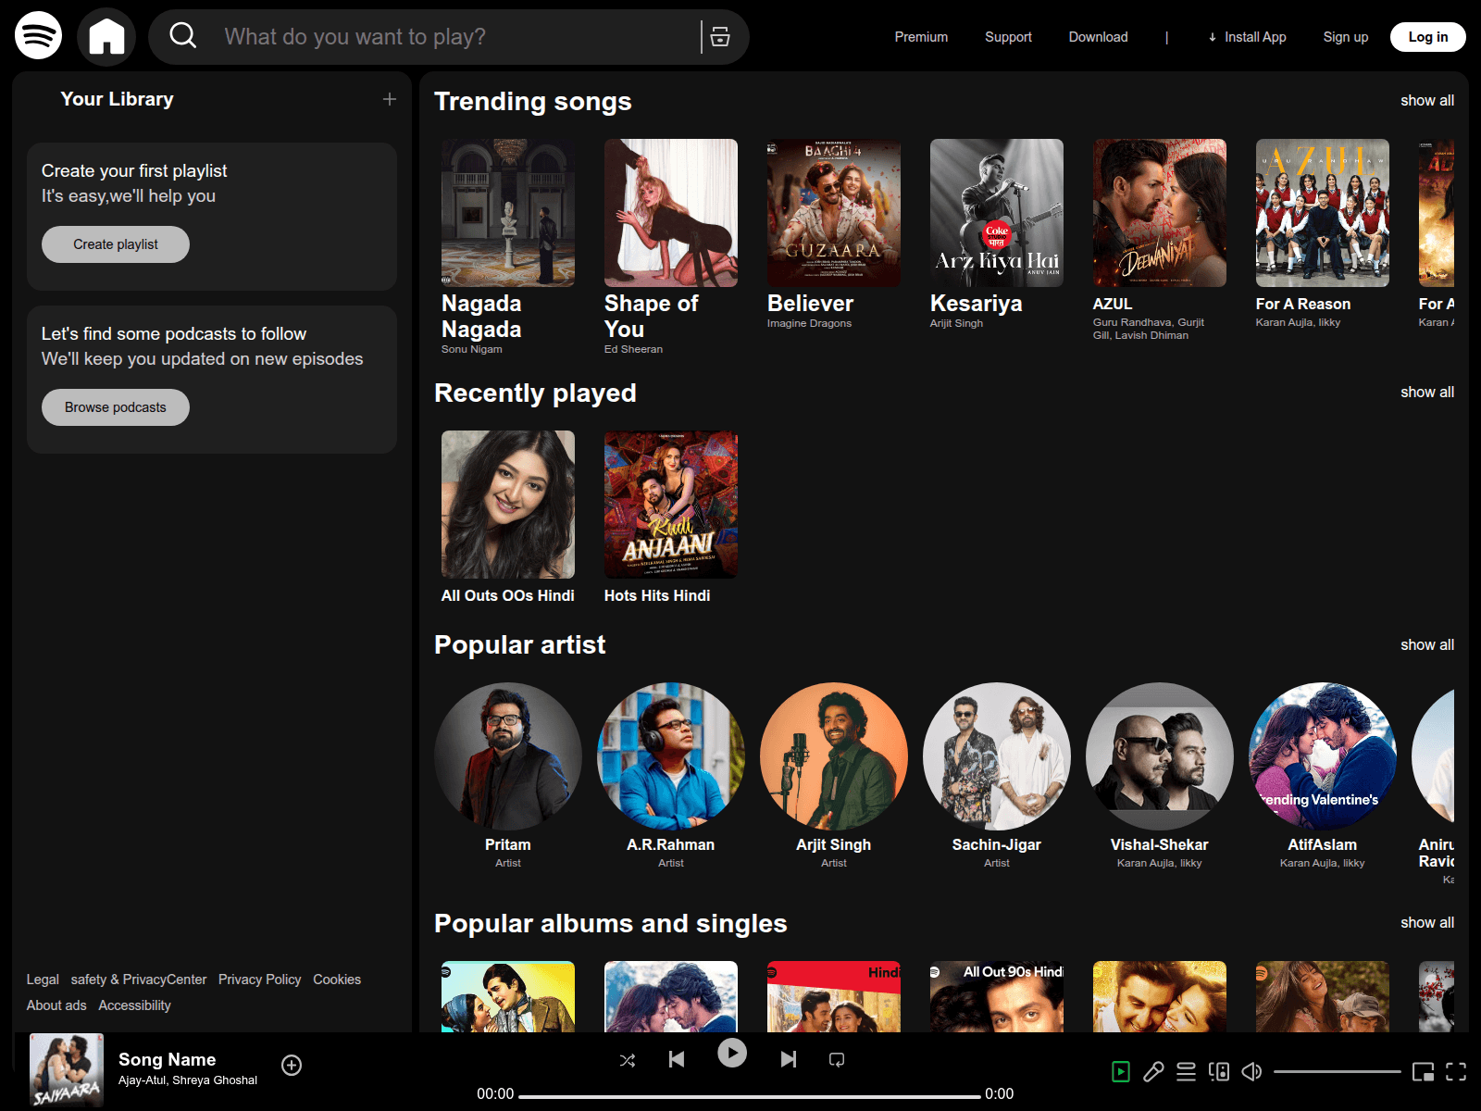
Task: Click the Install App download arrow icon
Action: click(x=1213, y=37)
